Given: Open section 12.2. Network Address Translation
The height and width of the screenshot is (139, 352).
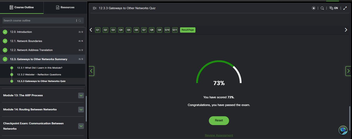Looking at the screenshot, I should (43, 50).
